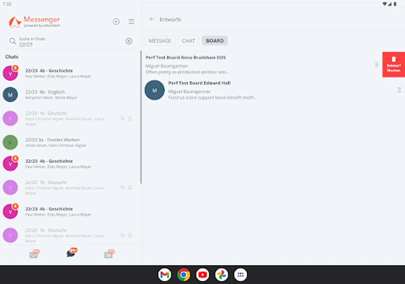Click participants 'öman öman, Hans Christian Aigner'
This screenshot has height=284, width=405.
pyautogui.click(x=56, y=145)
